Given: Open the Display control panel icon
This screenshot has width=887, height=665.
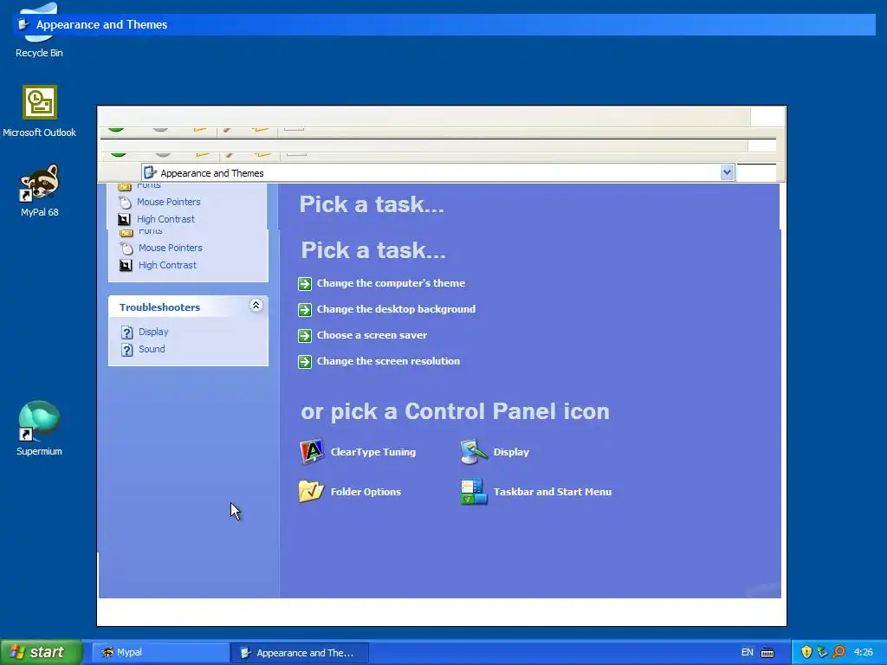Looking at the screenshot, I should pos(495,452).
